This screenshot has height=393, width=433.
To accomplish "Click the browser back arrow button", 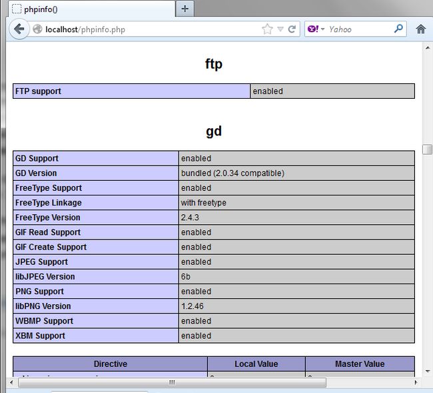I will point(19,29).
